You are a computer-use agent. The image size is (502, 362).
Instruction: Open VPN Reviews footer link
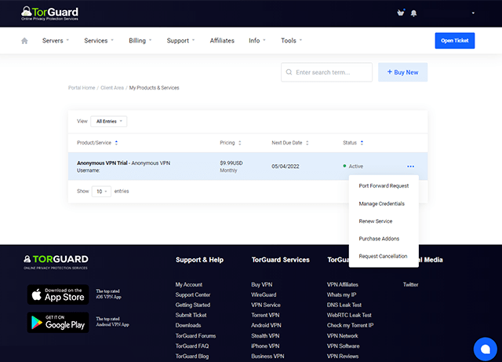(343, 357)
